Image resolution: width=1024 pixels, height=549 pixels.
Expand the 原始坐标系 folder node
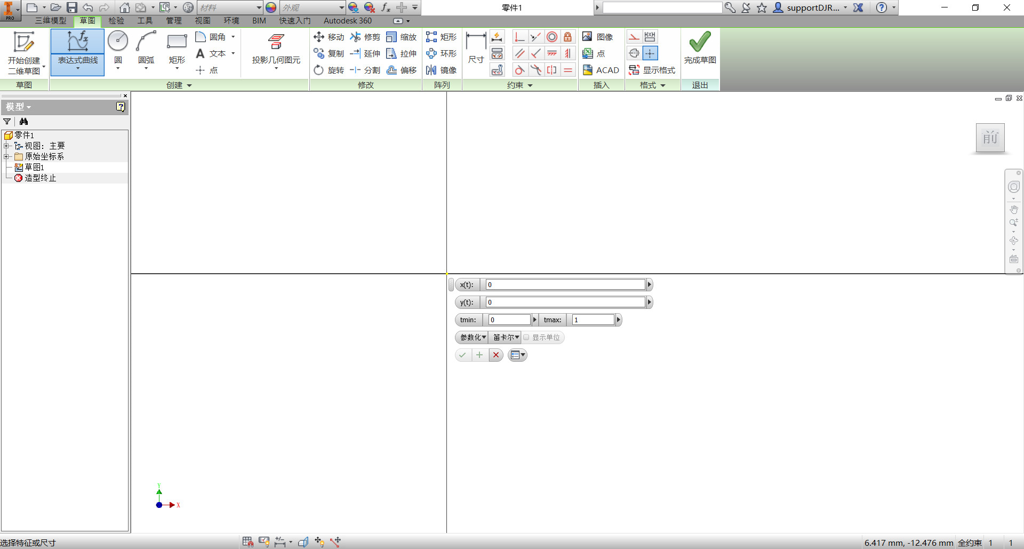(x=6, y=156)
